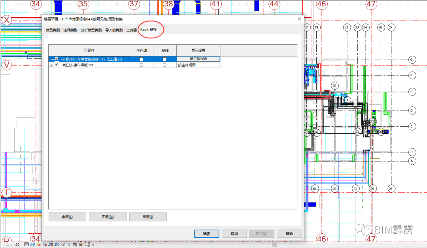Viewport: 427px width, 248px height.
Task: Select the -2F银丰B5车库管线综合5.12 无土建.rvt row
Action: pos(134,59)
